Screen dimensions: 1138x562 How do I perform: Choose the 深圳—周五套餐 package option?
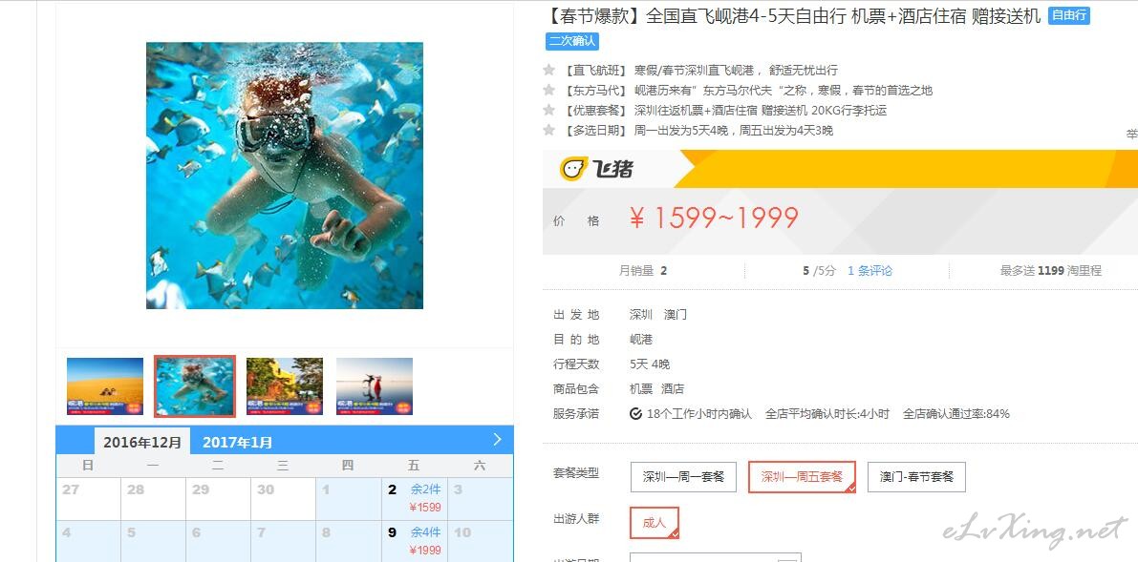tap(802, 477)
